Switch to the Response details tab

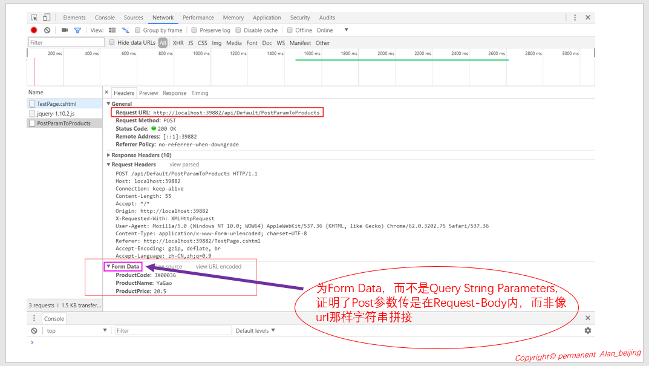pyautogui.click(x=174, y=93)
